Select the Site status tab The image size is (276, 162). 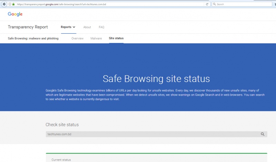116,38
